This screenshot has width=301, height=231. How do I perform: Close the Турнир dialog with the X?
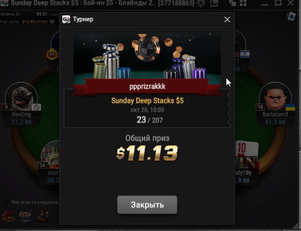(227, 19)
